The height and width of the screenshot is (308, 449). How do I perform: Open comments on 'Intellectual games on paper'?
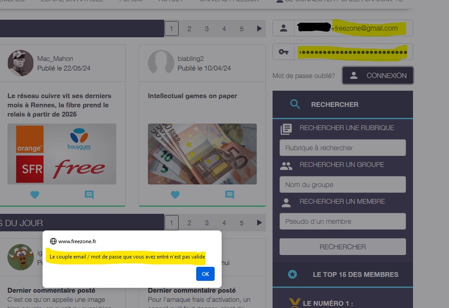click(x=230, y=195)
